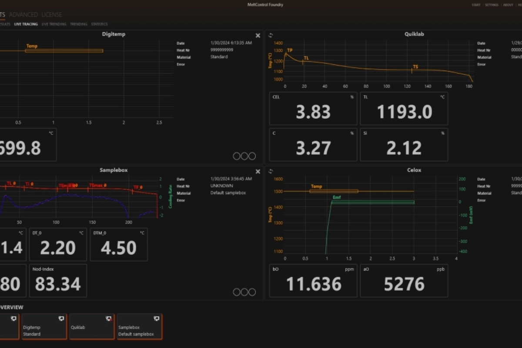Switch to the Statistics sub-tab

[x=99, y=24]
